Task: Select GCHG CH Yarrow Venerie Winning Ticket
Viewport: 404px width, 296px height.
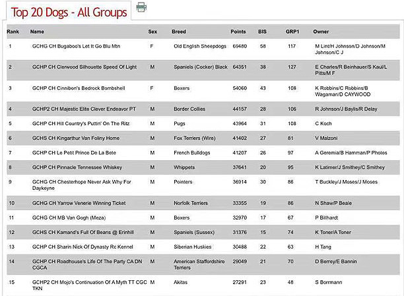Action: 79,203
